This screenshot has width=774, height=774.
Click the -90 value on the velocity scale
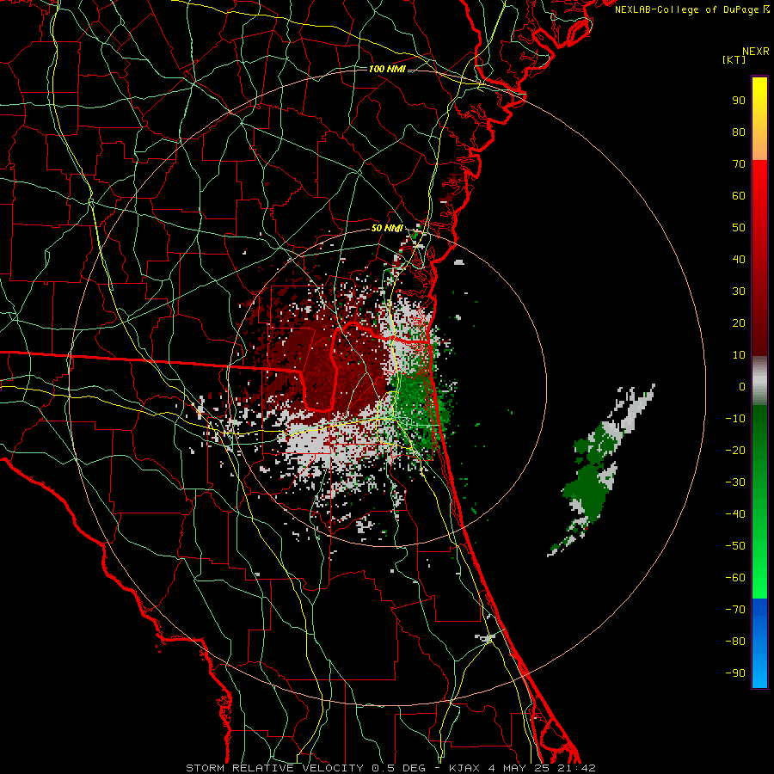(735, 673)
